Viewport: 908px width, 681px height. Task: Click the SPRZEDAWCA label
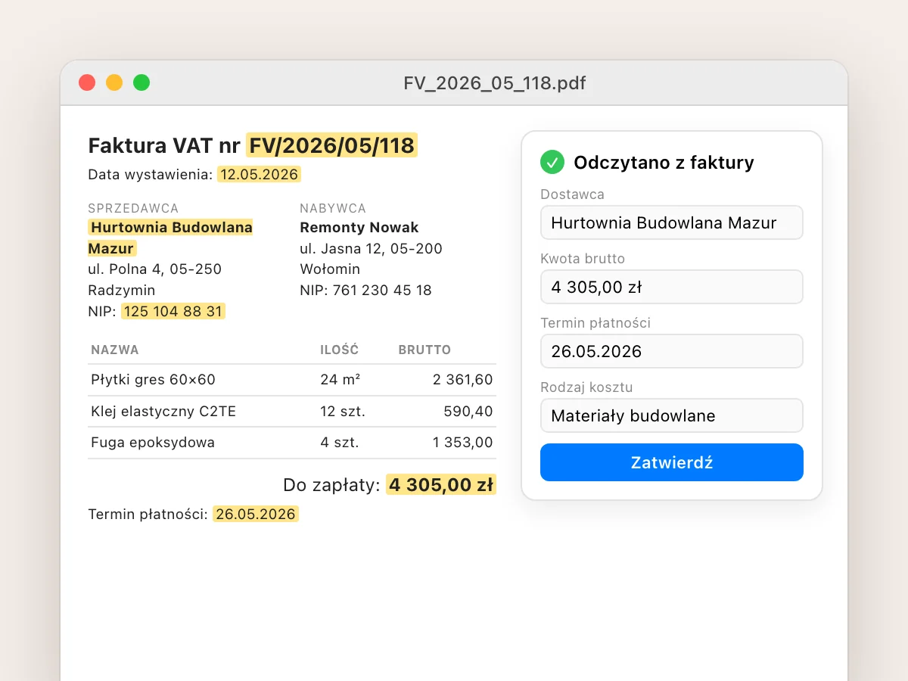click(133, 208)
